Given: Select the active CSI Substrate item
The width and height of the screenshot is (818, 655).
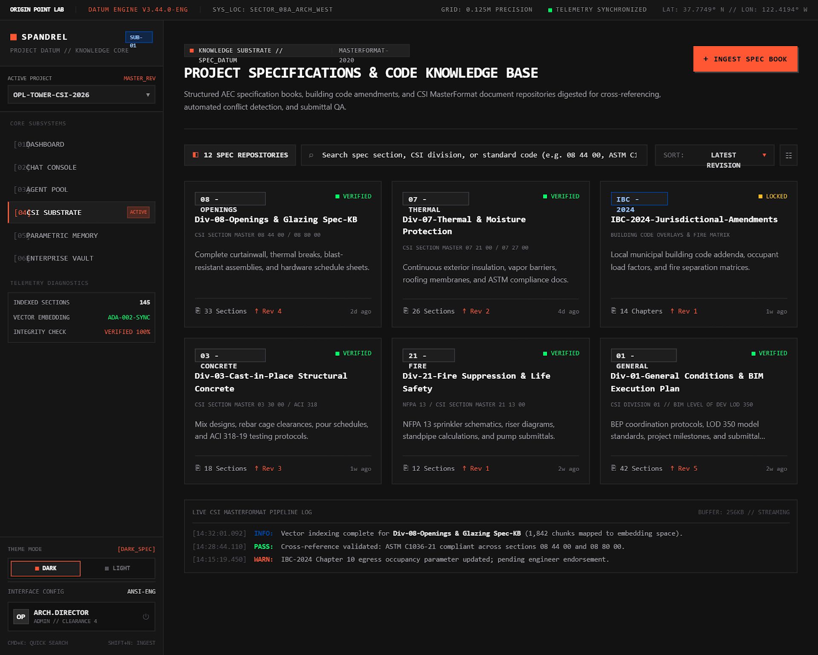Looking at the screenshot, I should pos(81,212).
